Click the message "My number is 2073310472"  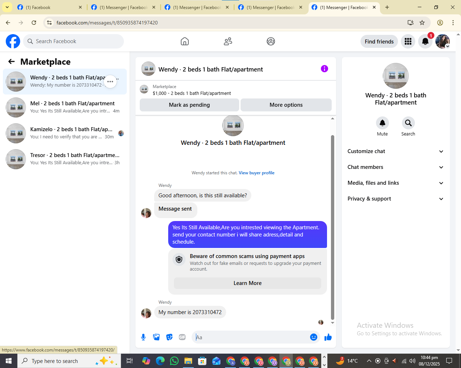[x=190, y=312]
